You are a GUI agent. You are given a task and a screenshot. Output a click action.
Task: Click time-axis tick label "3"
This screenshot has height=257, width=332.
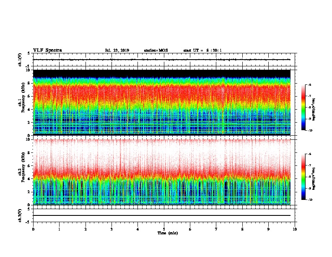coord(112,229)
